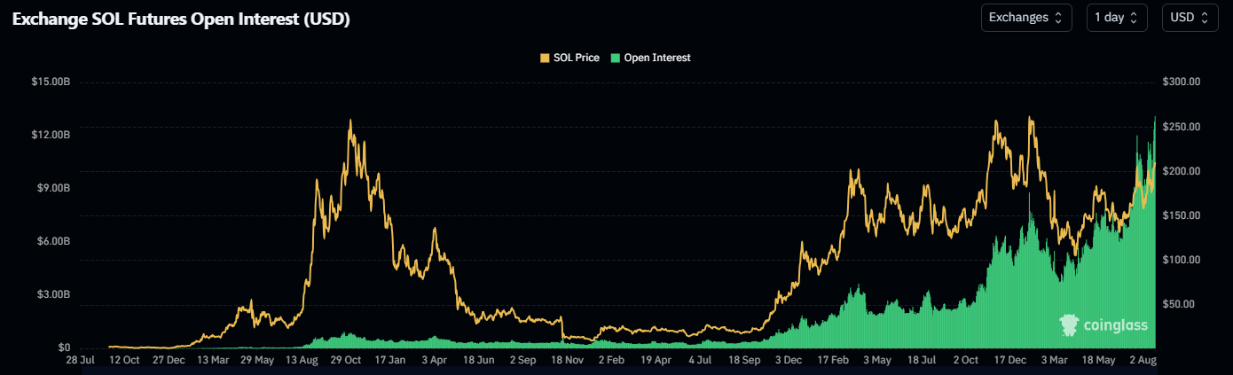The height and width of the screenshot is (375, 1233).
Task: Open the USD currency dropdown
Action: (1190, 18)
